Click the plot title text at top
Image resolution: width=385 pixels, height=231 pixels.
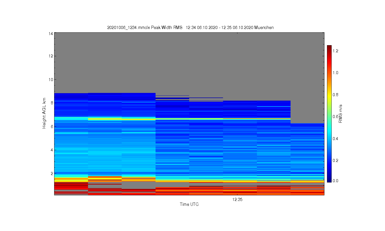(x=190, y=27)
